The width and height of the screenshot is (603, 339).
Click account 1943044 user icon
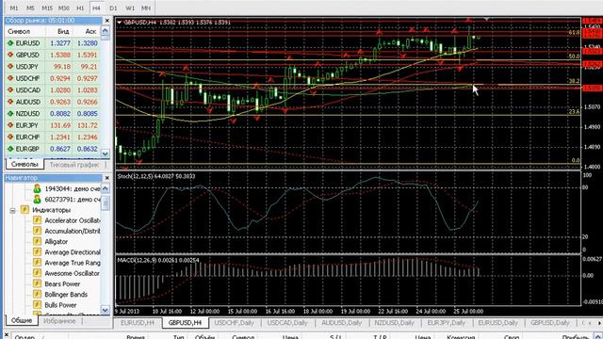point(37,188)
